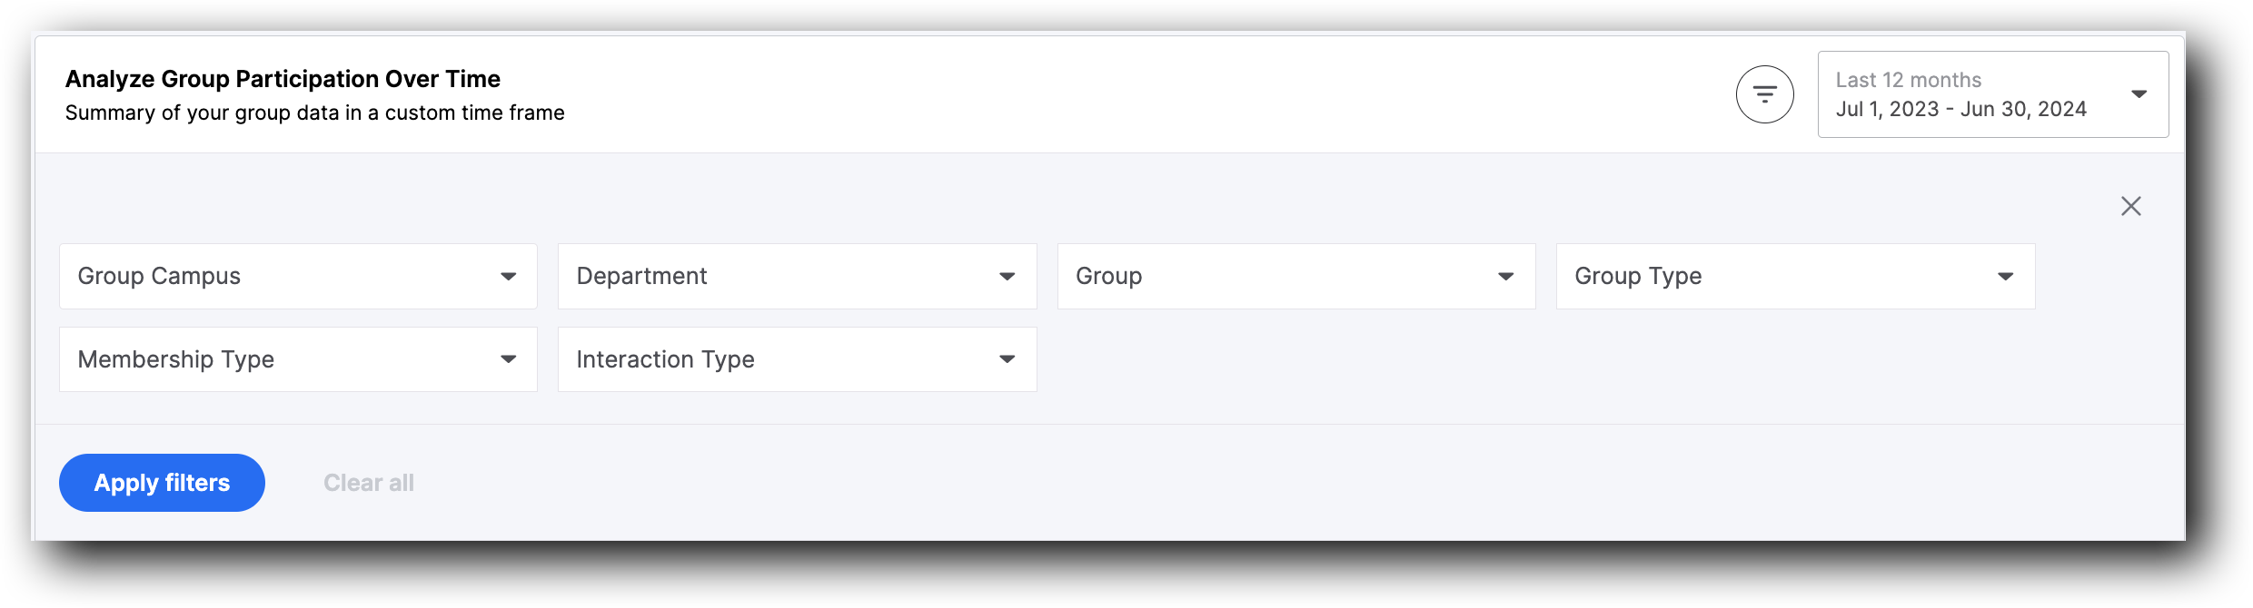Click the circular filter funnel icon
The width and height of the screenshot is (2253, 608).
click(x=1763, y=93)
